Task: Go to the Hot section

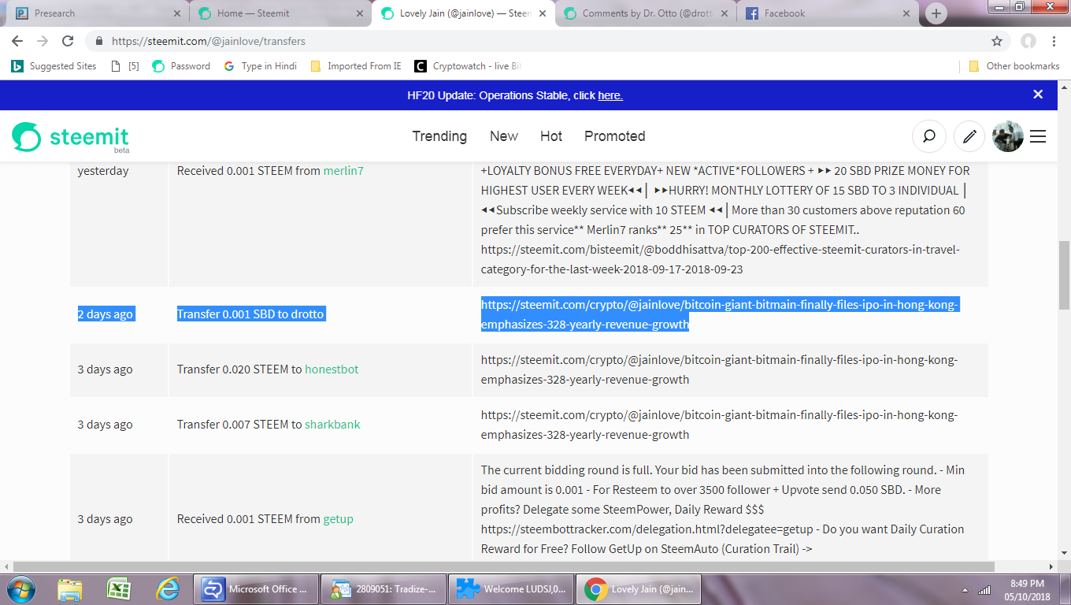Action: pos(551,136)
